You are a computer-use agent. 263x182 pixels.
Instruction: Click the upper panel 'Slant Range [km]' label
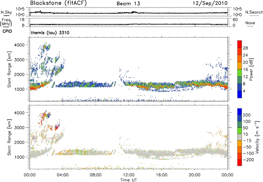click(x=9, y=69)
